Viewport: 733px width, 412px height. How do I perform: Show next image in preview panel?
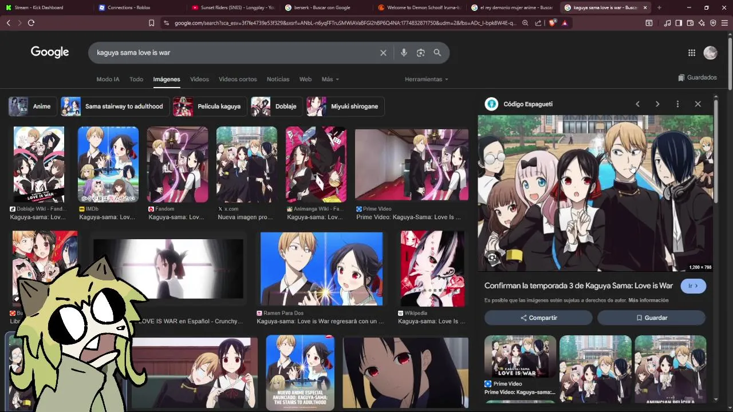657,104
